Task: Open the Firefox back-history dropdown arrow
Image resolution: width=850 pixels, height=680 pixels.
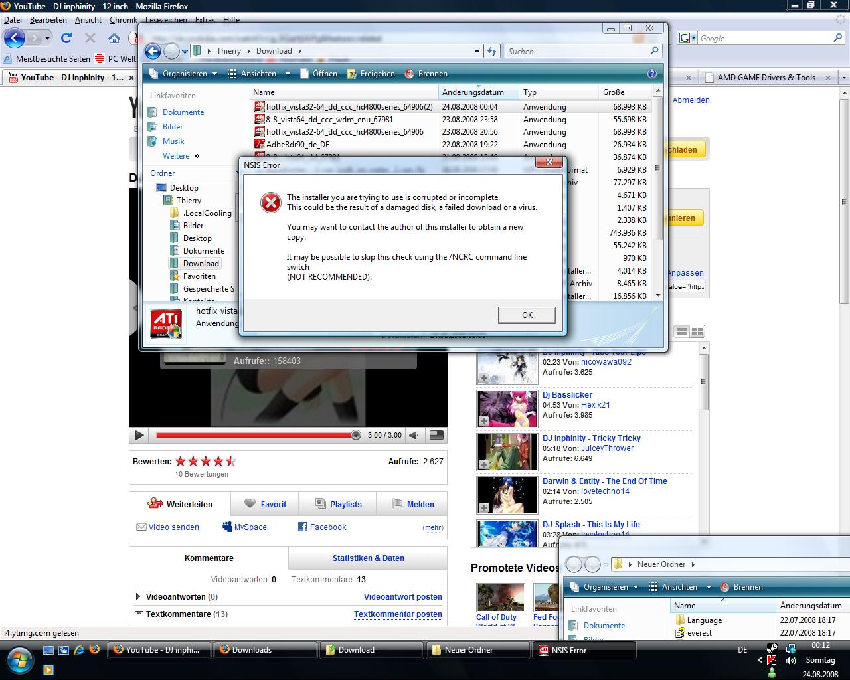Action: click(47, 39)
